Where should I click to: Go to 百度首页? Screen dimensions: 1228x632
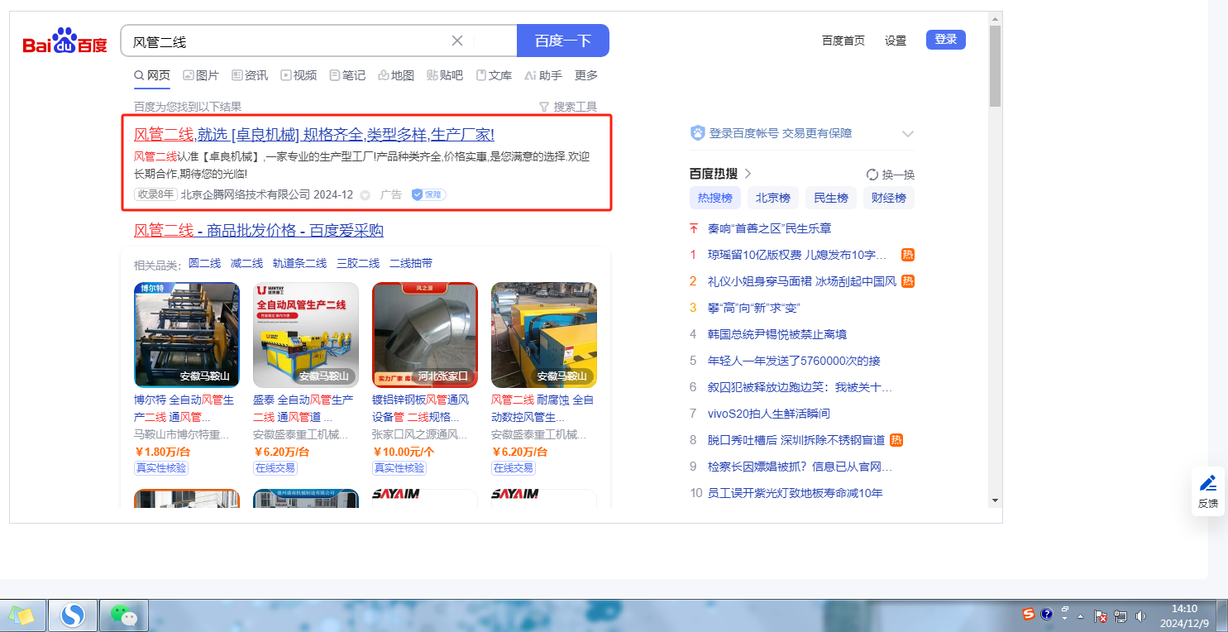pyautogui.click(x=843, y=40)
